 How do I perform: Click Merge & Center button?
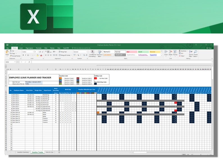[x=65, y=55]
